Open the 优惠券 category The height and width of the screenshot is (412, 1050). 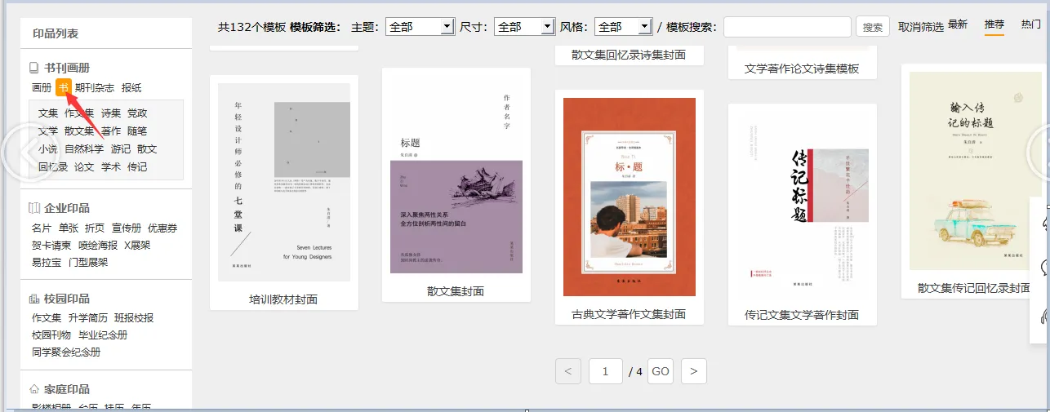pyautogui.click(x=162, y=228)
